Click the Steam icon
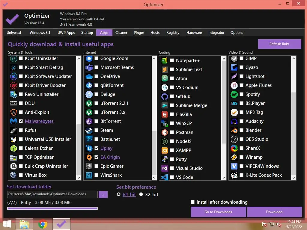Image resolution: width=307 pixels, height=230 pixels. (89, 130)
